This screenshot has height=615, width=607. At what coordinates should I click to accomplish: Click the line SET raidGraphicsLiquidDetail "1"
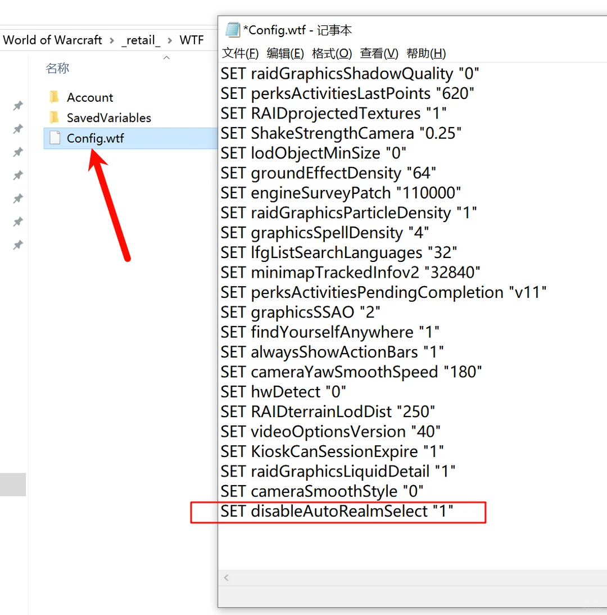[338, 472]
